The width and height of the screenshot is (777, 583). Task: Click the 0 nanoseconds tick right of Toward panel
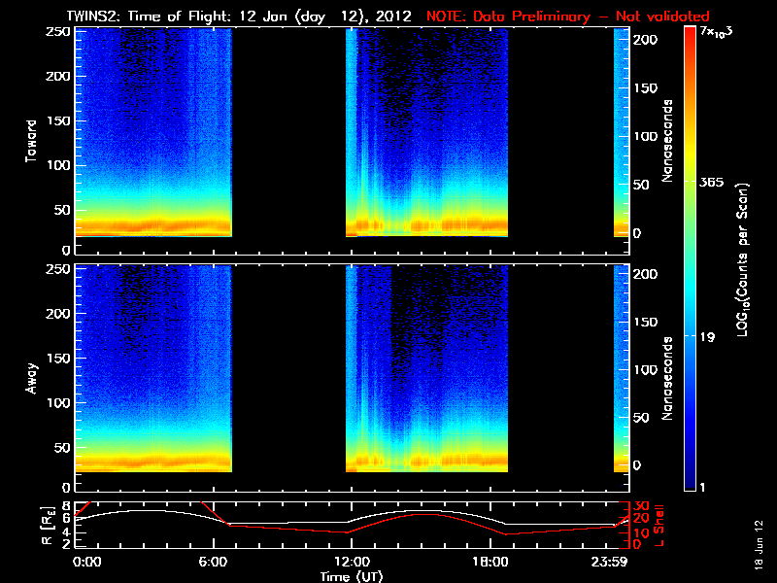pyautogui.click(x=637, y=233)
